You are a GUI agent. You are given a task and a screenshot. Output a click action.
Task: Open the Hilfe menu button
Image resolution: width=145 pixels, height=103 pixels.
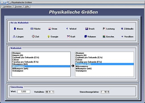(x=27, y=7)
